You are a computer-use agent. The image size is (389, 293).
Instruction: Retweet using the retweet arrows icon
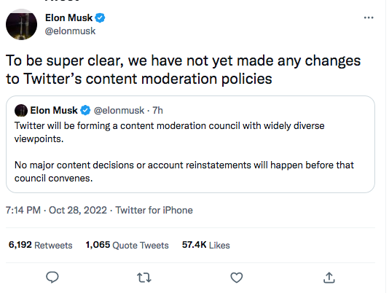tap(144, 278)
